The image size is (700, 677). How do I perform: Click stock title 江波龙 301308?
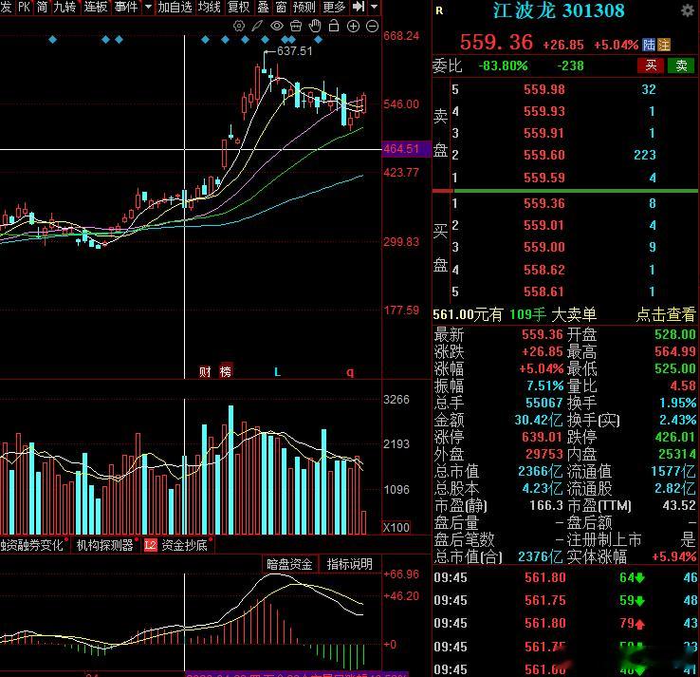point(559,10)
